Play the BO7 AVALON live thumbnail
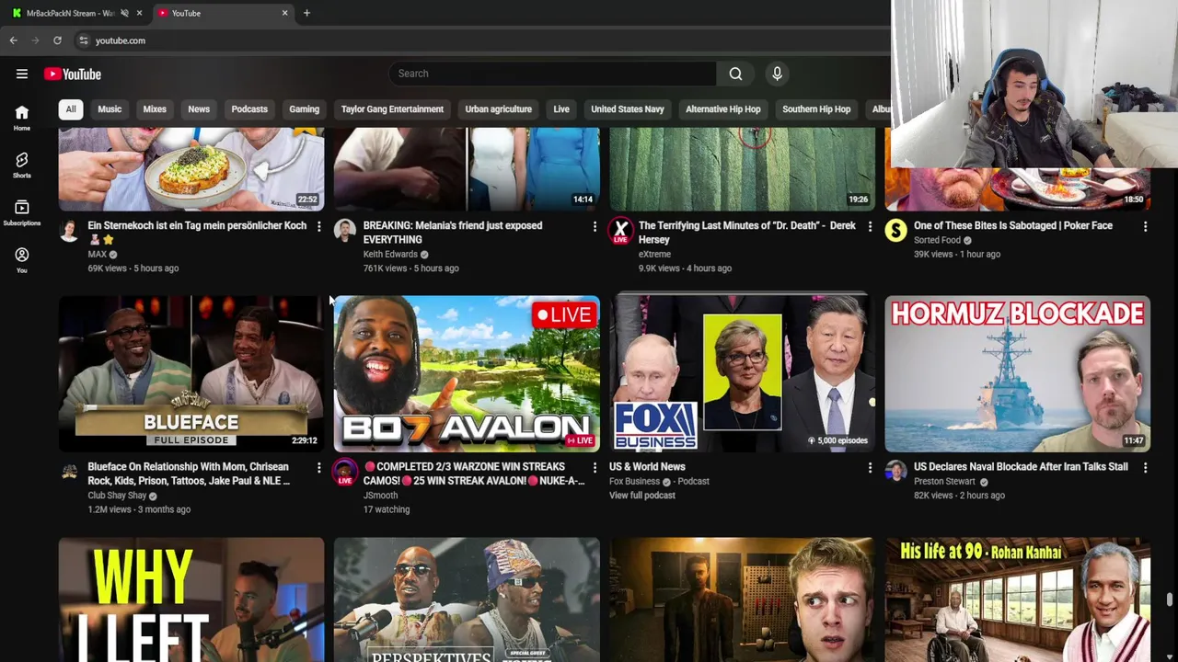Screen dimensions: 1178x662 pos(467,373)
